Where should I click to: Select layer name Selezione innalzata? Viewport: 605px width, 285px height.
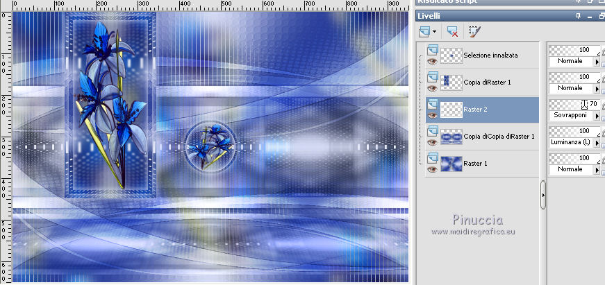click(x=491, y=55)
